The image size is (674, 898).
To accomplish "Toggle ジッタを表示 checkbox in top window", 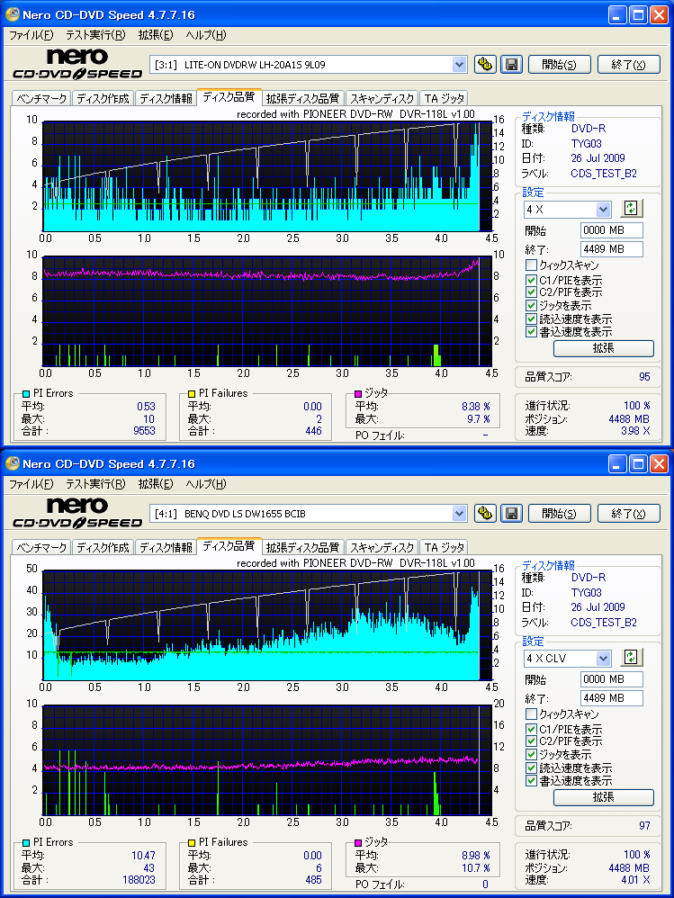I will click(x=531, y=306).
